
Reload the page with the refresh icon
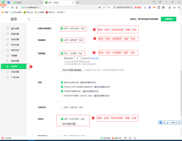(12, 7)
